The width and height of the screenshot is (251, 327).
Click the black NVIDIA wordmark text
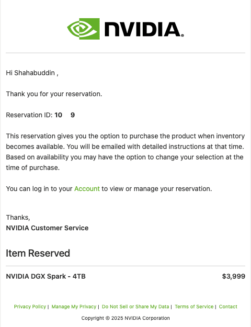[x=144, y=29]
